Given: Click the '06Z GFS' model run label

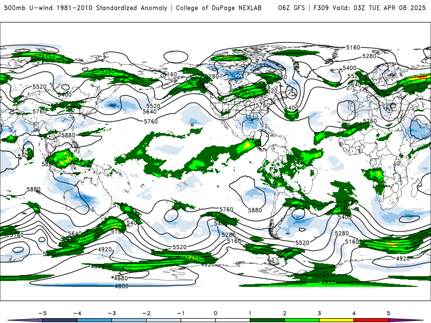Looking at the screenshot, I should [x=291, y=8].
